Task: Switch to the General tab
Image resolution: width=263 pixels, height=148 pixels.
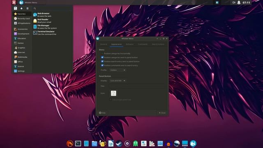Action: point(104,44)
